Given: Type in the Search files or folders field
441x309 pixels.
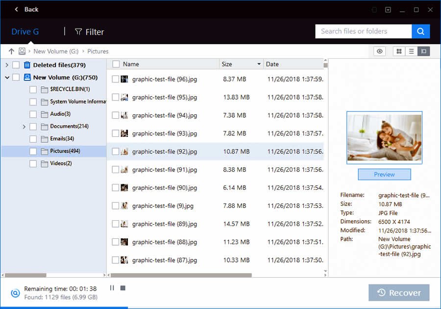Looking at the screenshot, I should coord(363,31).
